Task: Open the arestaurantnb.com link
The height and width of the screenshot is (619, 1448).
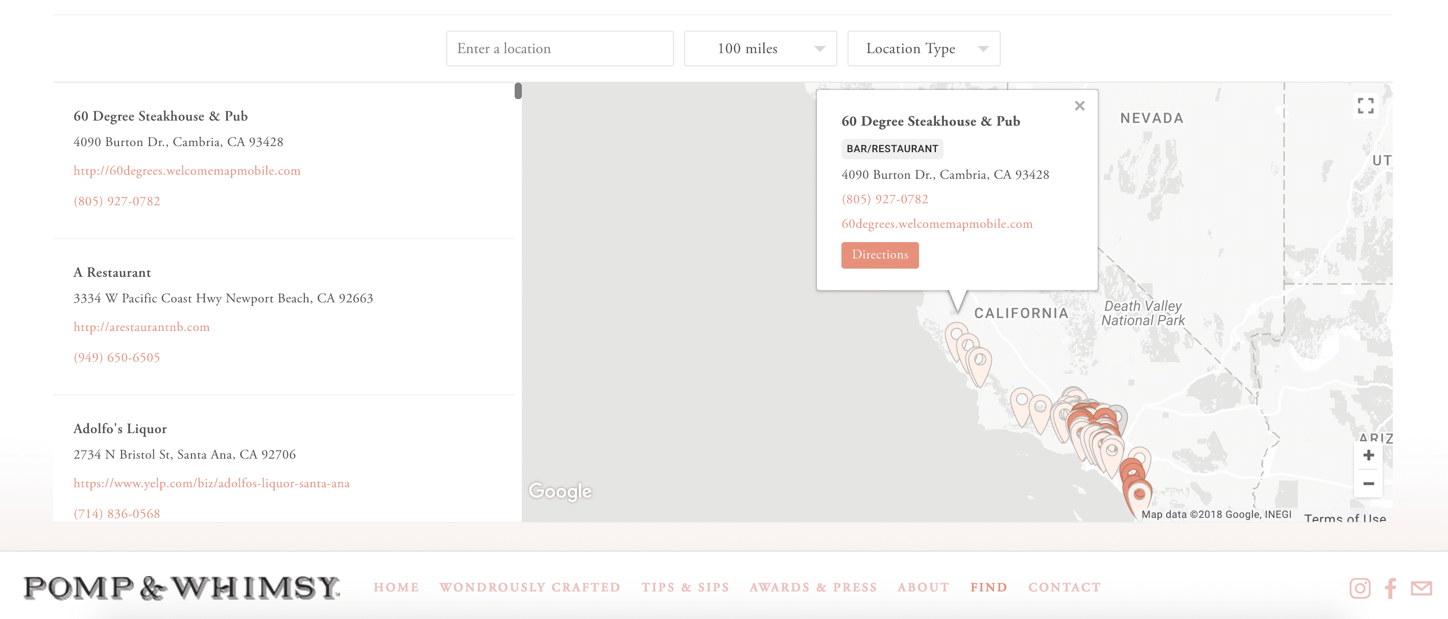Action: [141, 327]
